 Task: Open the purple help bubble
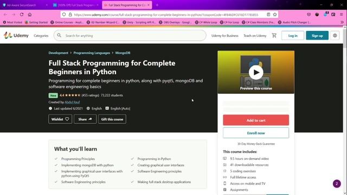click(337, 184)
